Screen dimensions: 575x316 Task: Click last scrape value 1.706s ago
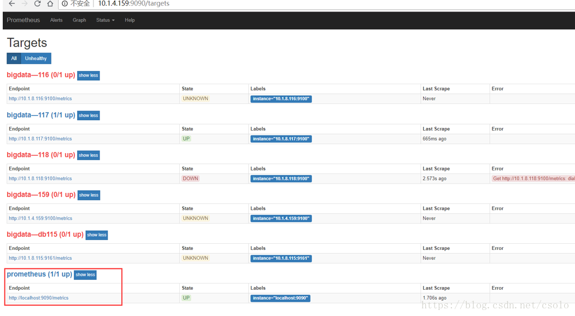point(434,298)
